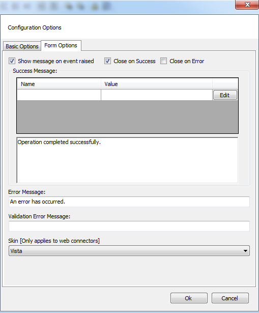Select the empty Value cell in grid

point(157,95)
